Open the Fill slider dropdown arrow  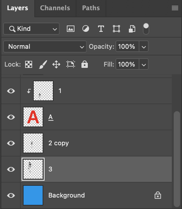(x=143, y=64)
